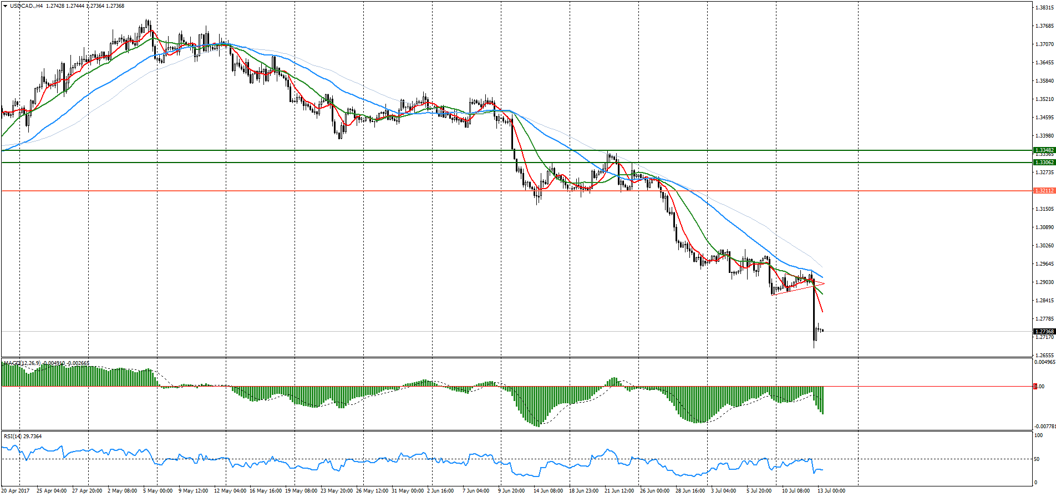This screenshot has height=497, width=1056.
Task: Click the MACD 0.004965 scale value
Action: [x=1044, y=362]
